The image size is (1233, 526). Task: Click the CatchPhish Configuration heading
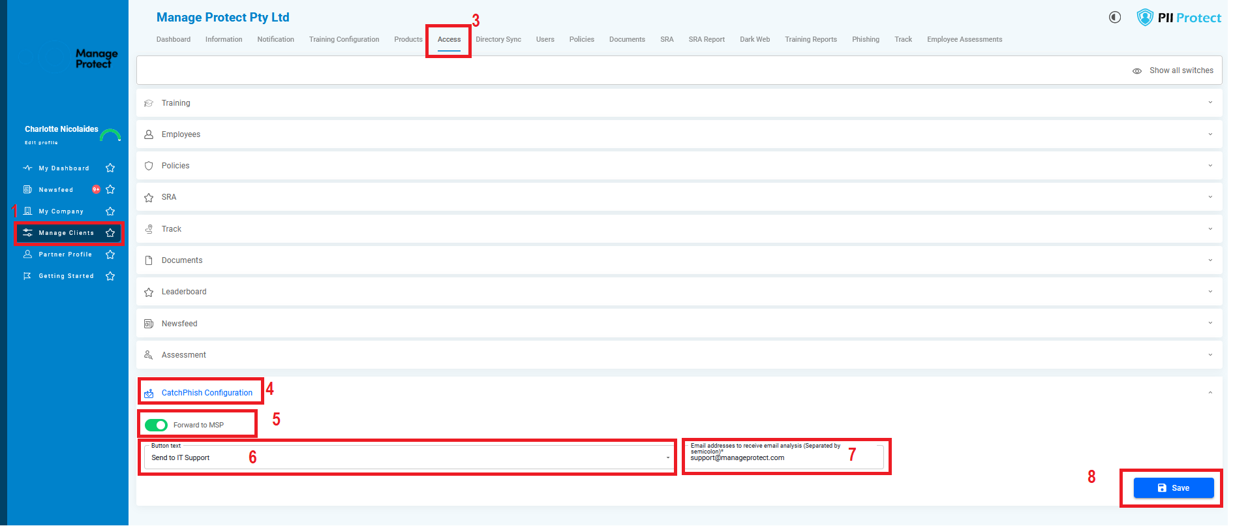(x=207, y=393)
